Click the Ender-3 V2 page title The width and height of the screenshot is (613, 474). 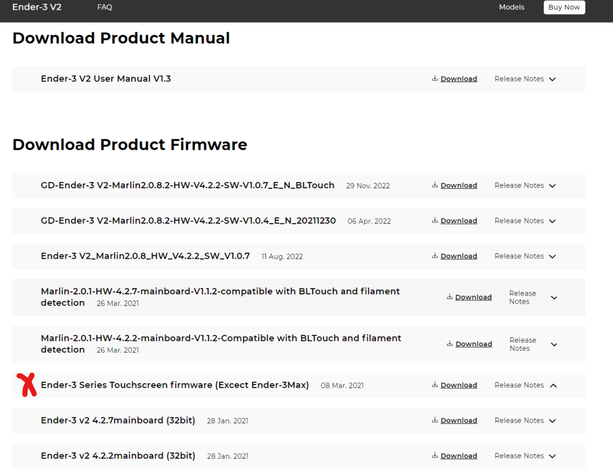click(37, 7)
